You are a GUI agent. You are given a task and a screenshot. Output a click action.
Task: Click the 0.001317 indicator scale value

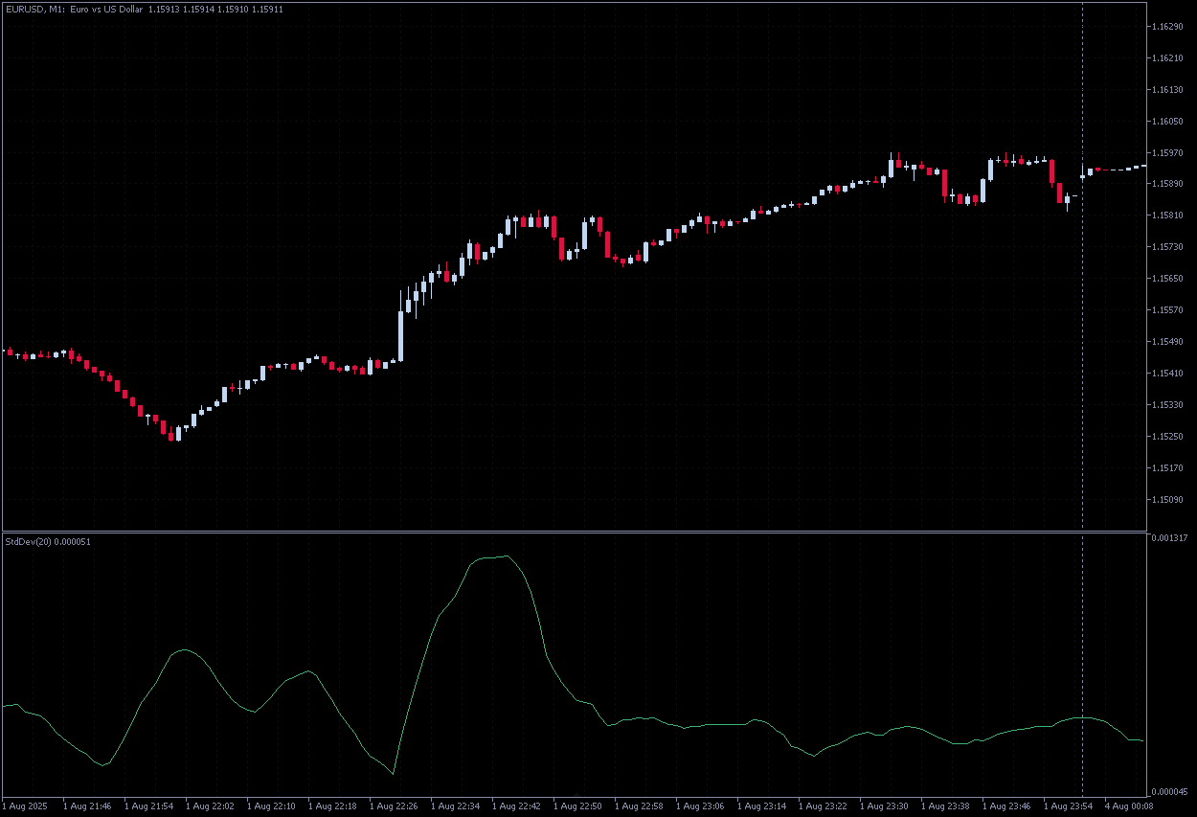(x=1168, y=538)
